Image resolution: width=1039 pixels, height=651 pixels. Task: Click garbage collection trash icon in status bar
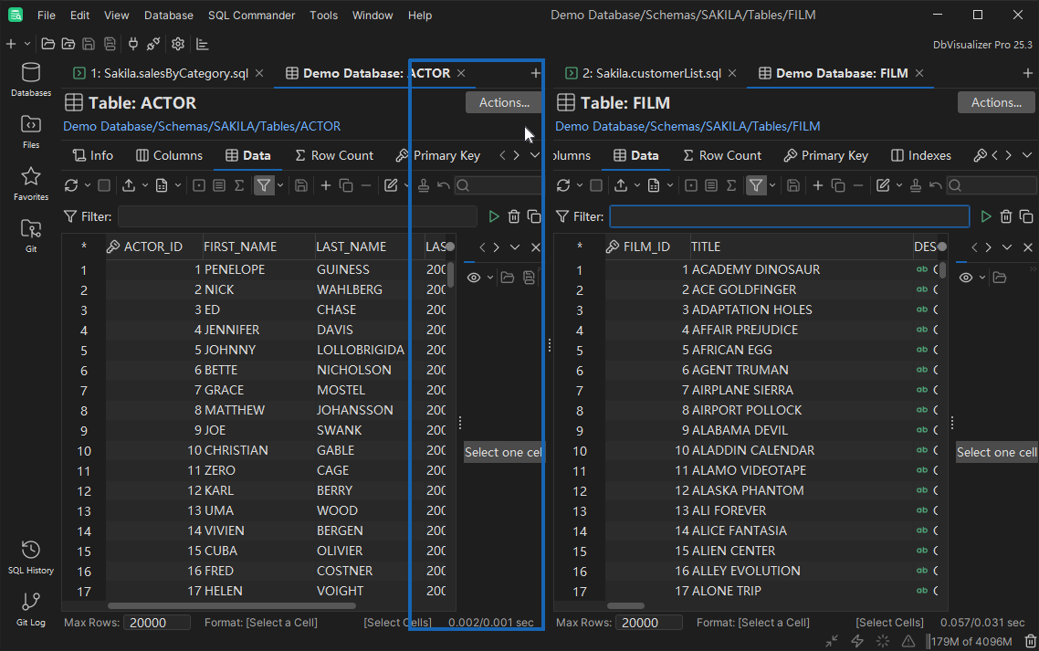(1030, 641)
